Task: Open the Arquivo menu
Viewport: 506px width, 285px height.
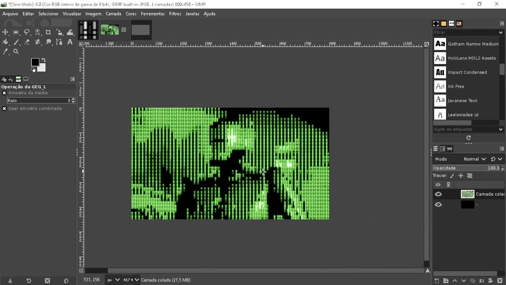Action: click(10, 13)
